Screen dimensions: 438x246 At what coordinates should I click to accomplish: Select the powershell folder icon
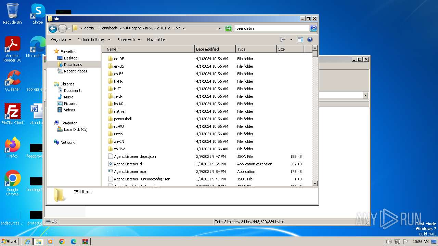tap(110, 119)
